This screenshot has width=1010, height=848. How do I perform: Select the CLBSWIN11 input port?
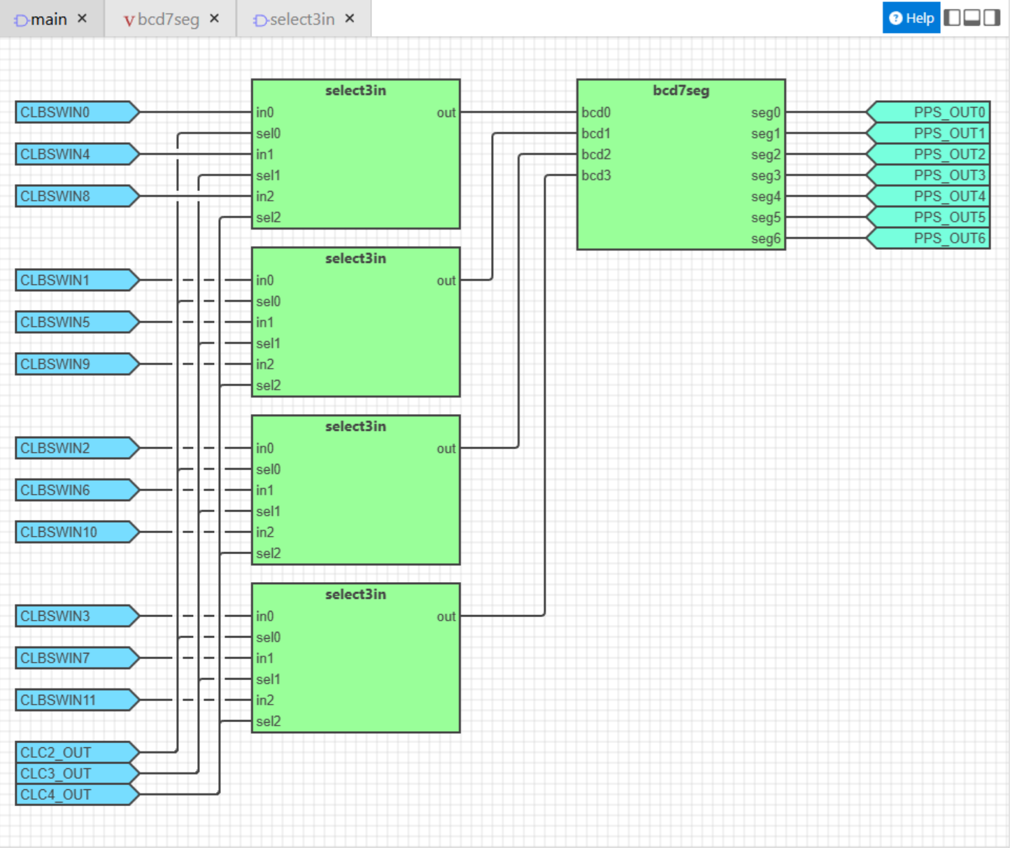pyautogui.click(x=77, y=700)
